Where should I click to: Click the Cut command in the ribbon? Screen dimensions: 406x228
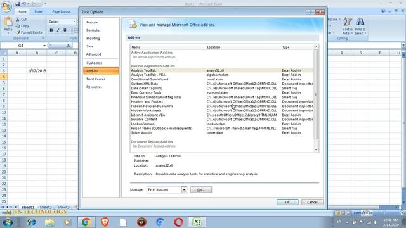tap(22, 20)
